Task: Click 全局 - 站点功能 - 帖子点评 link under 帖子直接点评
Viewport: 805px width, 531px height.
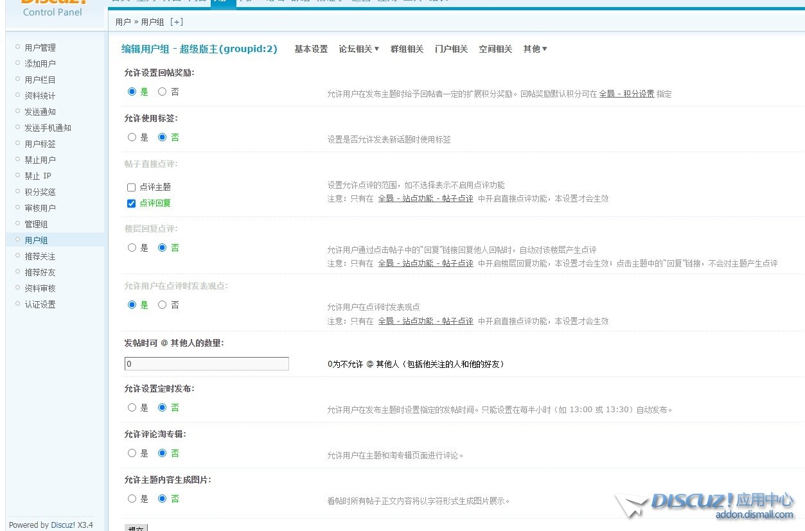Action: tap(425, 199)
